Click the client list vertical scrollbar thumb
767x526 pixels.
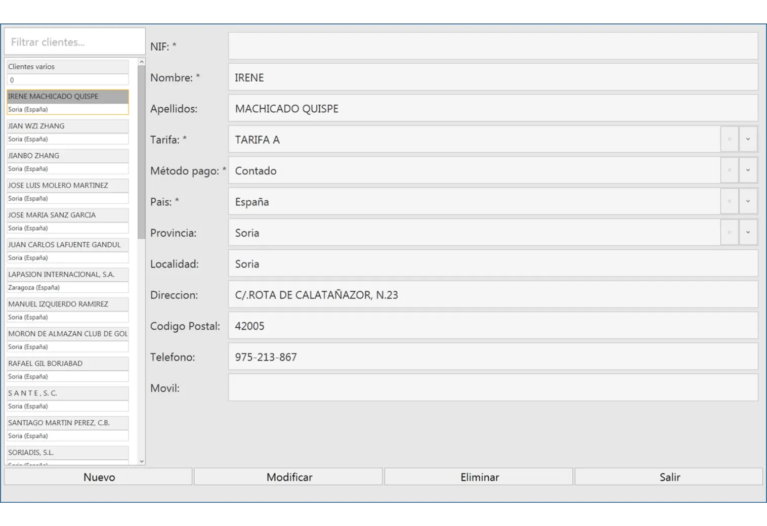pos(142,152)
